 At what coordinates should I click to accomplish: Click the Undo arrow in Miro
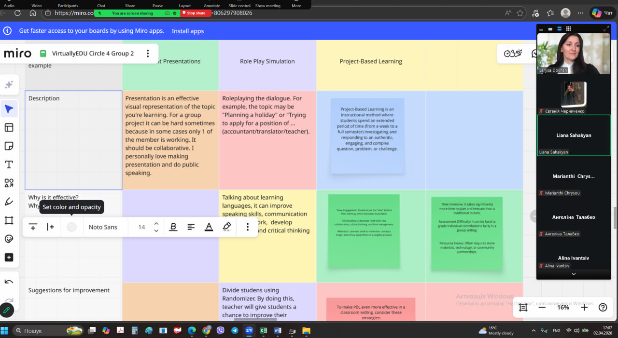point(9,282)
